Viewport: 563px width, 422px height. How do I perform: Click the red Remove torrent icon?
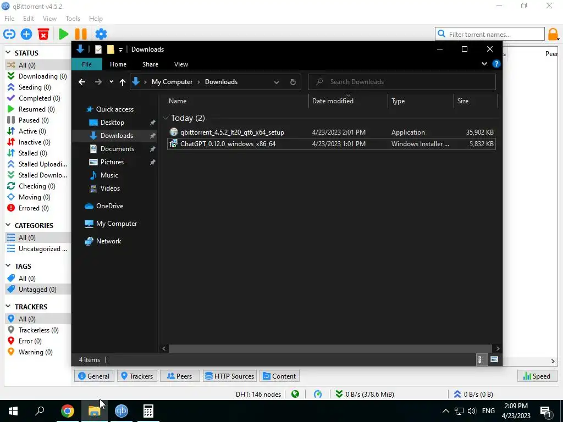point(43,34)
